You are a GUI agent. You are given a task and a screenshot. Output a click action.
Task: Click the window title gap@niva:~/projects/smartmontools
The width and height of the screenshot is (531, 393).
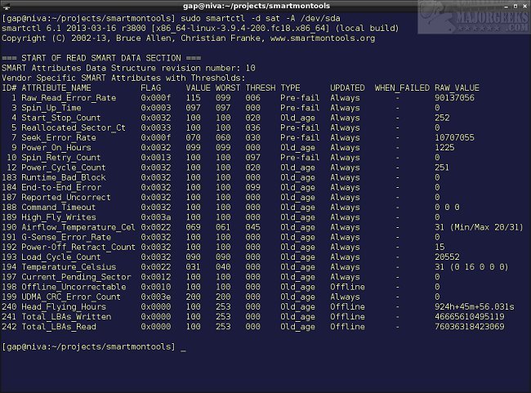click(x=257, y=6)
